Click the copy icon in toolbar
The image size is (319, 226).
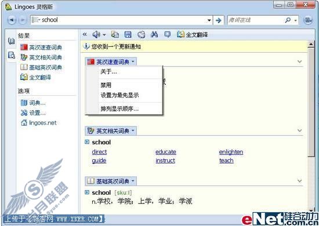pos(115,34)
